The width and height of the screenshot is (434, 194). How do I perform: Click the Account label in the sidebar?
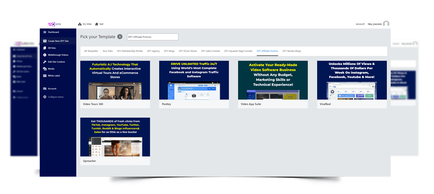click(52, 88)
